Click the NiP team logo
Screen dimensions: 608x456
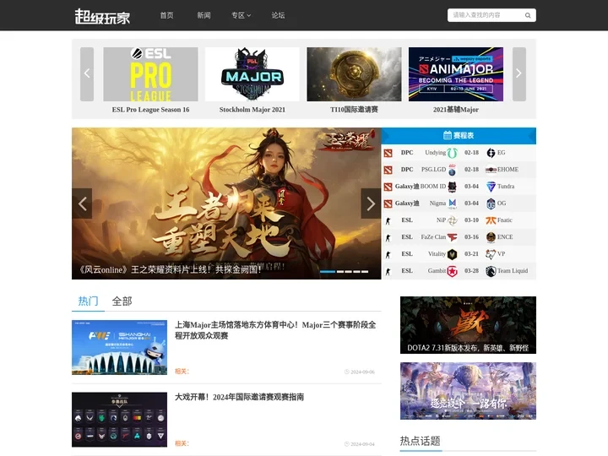[x=452, y=220]
